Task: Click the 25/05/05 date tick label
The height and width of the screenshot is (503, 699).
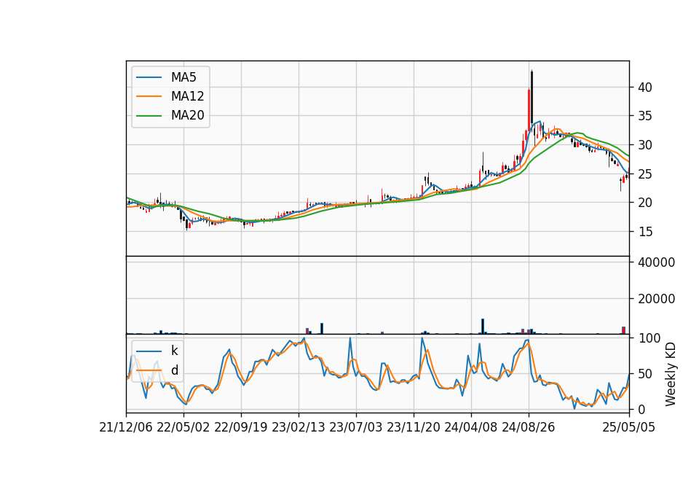Action: point(628,427)
